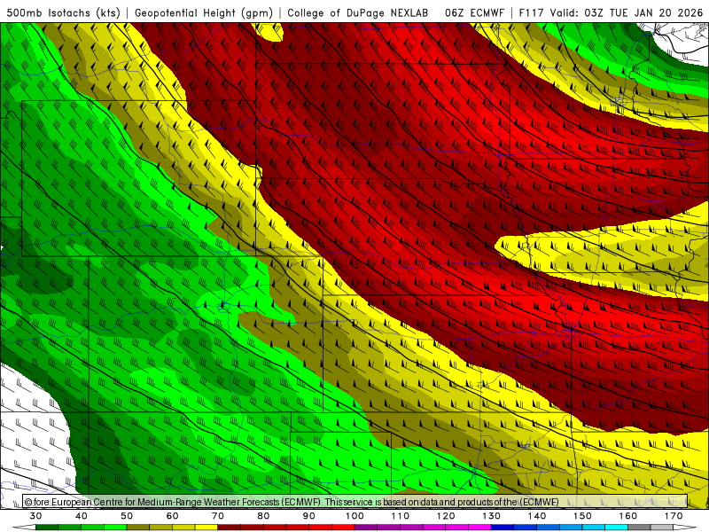Click the dark blue swatch right of 130
This screenshot has height=532, width=709.
(x=503, y=528)
